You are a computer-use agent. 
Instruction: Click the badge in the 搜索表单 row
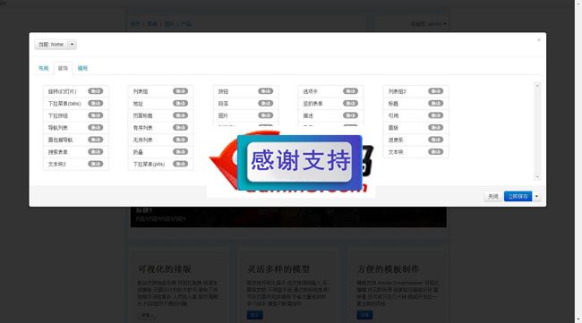pyautogui.click(x=96, y=152)
